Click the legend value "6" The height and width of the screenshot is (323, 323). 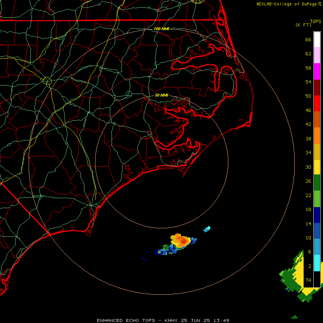click(310, 252)
